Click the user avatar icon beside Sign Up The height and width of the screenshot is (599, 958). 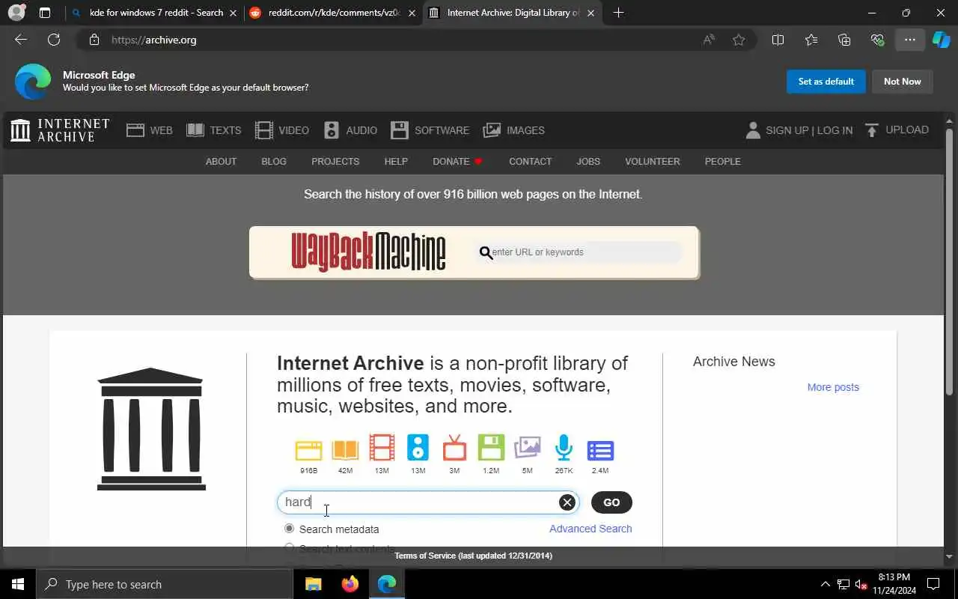pos(753,130)
